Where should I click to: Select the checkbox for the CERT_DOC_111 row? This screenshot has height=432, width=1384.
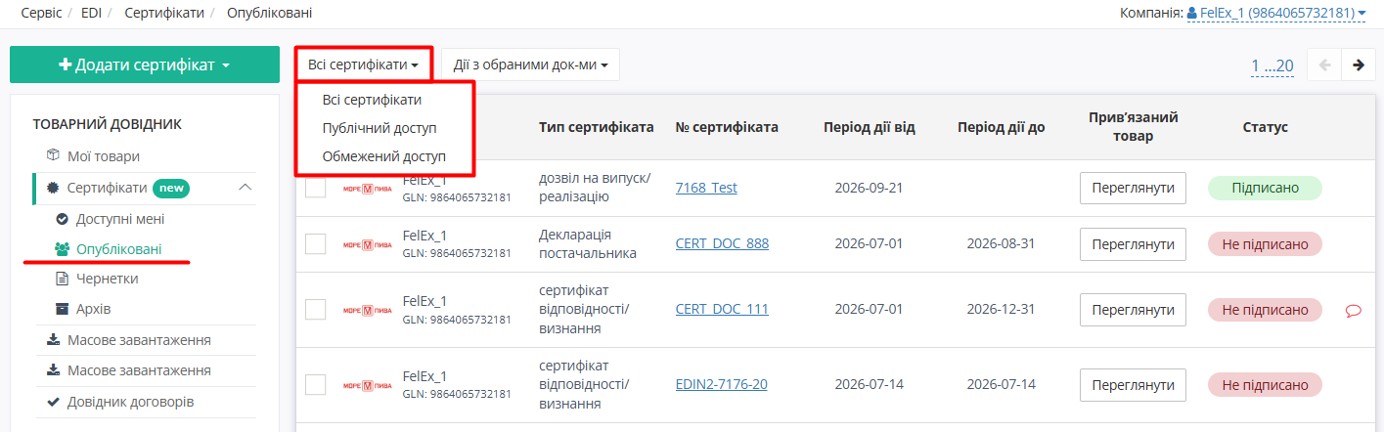coord(315,310)
